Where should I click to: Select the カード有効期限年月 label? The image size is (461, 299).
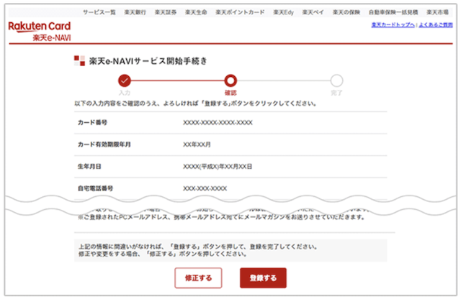click(x=104, y=144)
